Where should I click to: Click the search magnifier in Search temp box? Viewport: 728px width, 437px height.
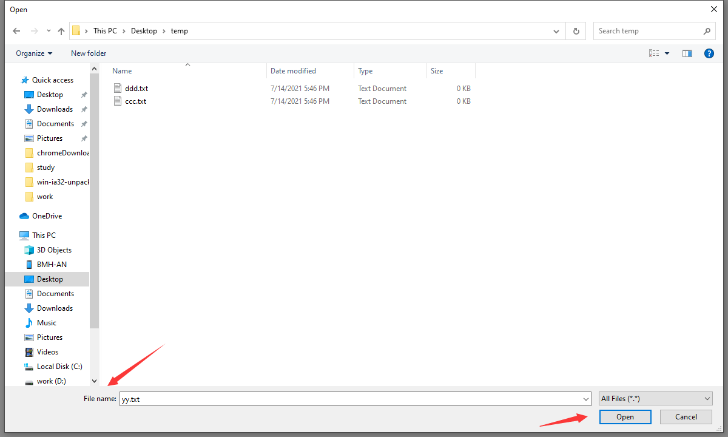(x=706, y=30)
